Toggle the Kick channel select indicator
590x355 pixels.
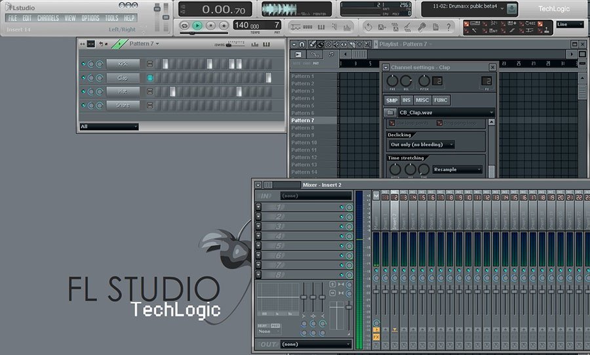coord(149,64)
